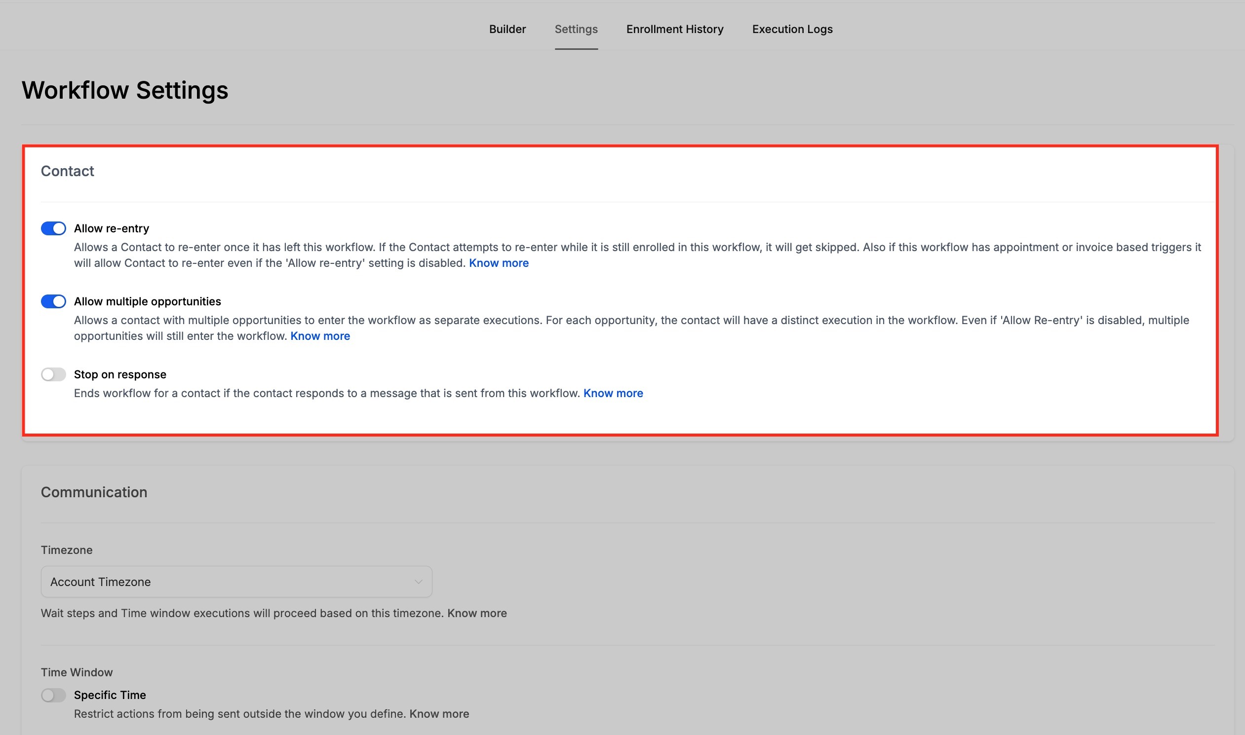Click the chevron arrow in Timezone field

(418, 582)
